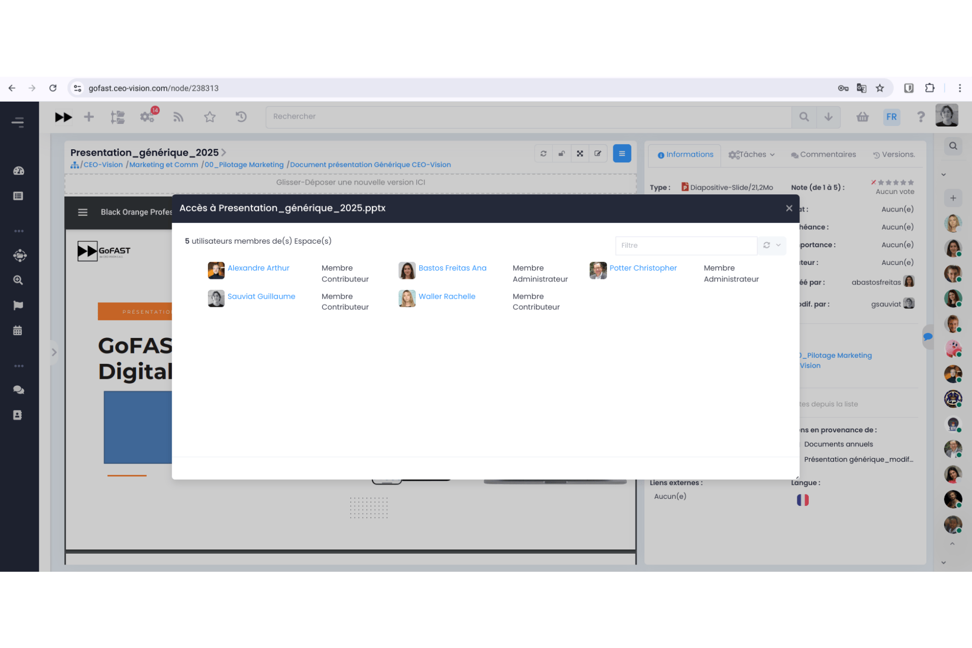Toggle the document lock icon

pos(561,153)
